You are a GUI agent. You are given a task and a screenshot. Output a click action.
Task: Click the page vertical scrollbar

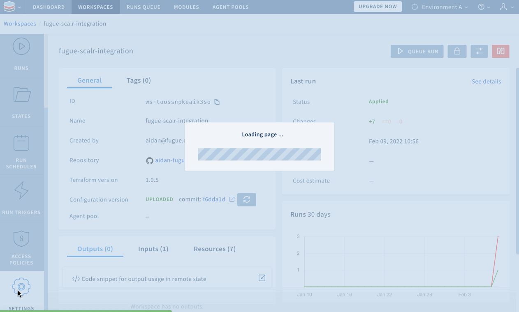517,161
